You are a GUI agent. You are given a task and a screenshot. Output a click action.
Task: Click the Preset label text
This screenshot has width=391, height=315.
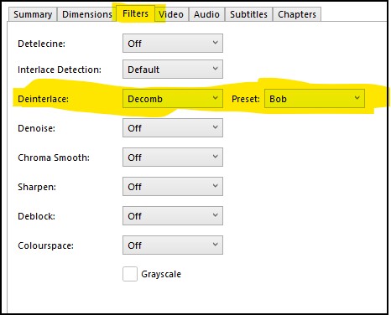pyautogui.click(x=246, y=99)
